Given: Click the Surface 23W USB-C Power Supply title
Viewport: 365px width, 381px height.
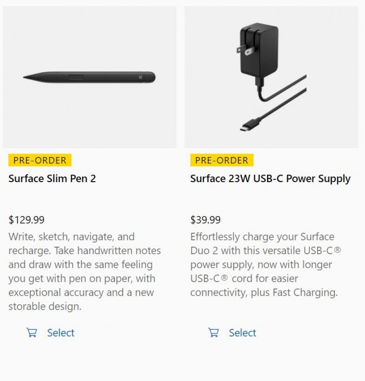Looking at the screenshot, I should click(x=270, y=178).
